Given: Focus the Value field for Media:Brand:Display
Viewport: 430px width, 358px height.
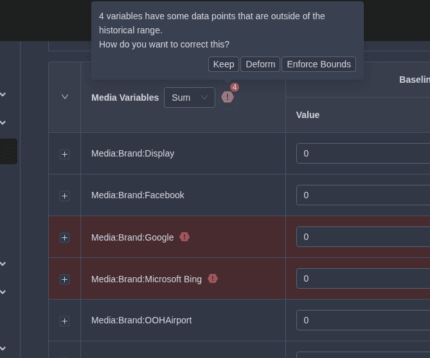Looking at the screenshot, I should (x=363, y=153).
